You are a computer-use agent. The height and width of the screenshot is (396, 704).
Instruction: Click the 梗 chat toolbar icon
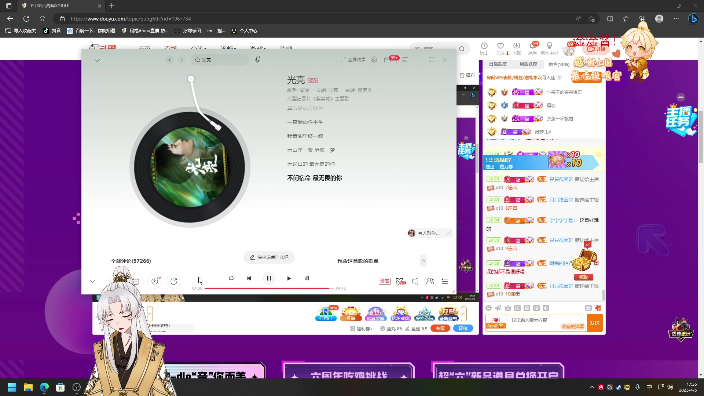536,308
